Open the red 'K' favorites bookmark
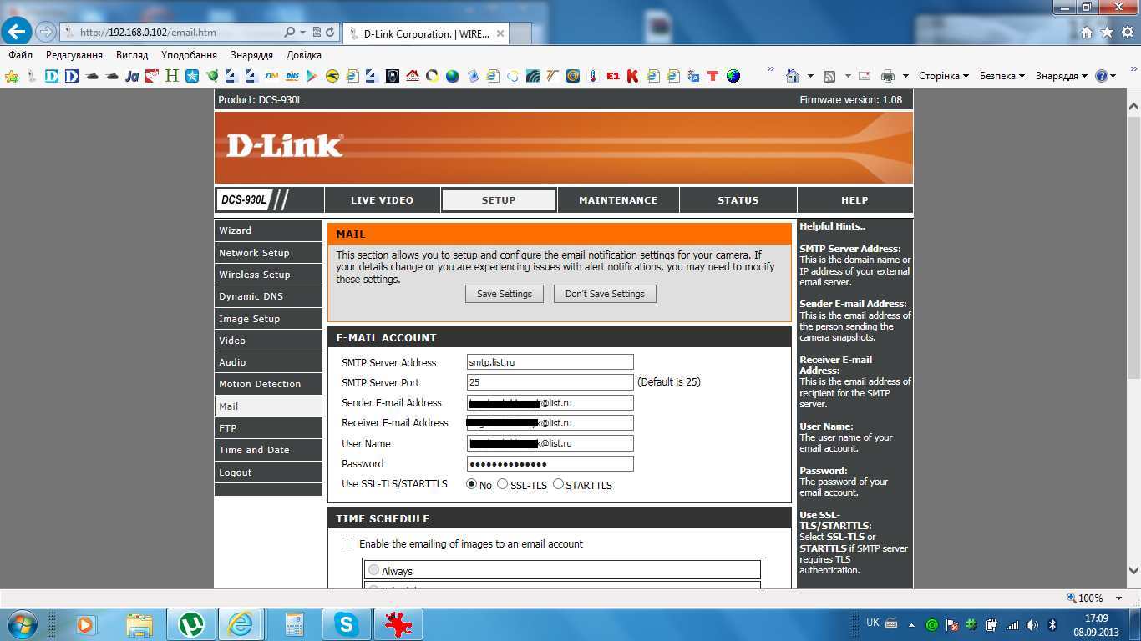Viewport: 1141px width, 641px height. tap(632, 76)
